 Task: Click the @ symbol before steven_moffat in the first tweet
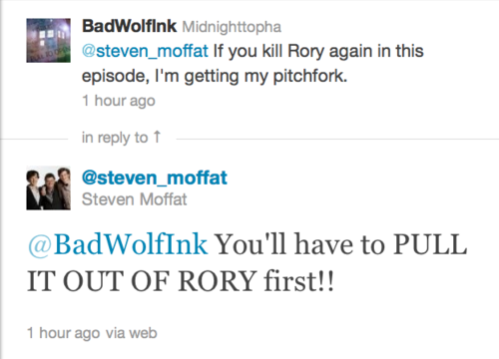pyautogui.click(x=89, y=52)
